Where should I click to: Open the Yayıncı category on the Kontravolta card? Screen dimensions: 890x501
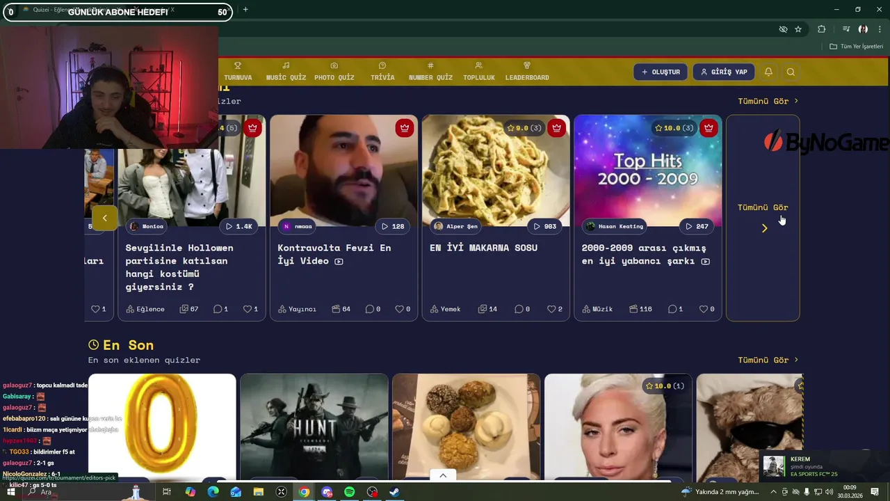pos(297,309)
